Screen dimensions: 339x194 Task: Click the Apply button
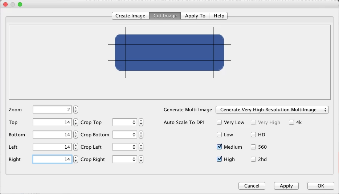point(286,186)
